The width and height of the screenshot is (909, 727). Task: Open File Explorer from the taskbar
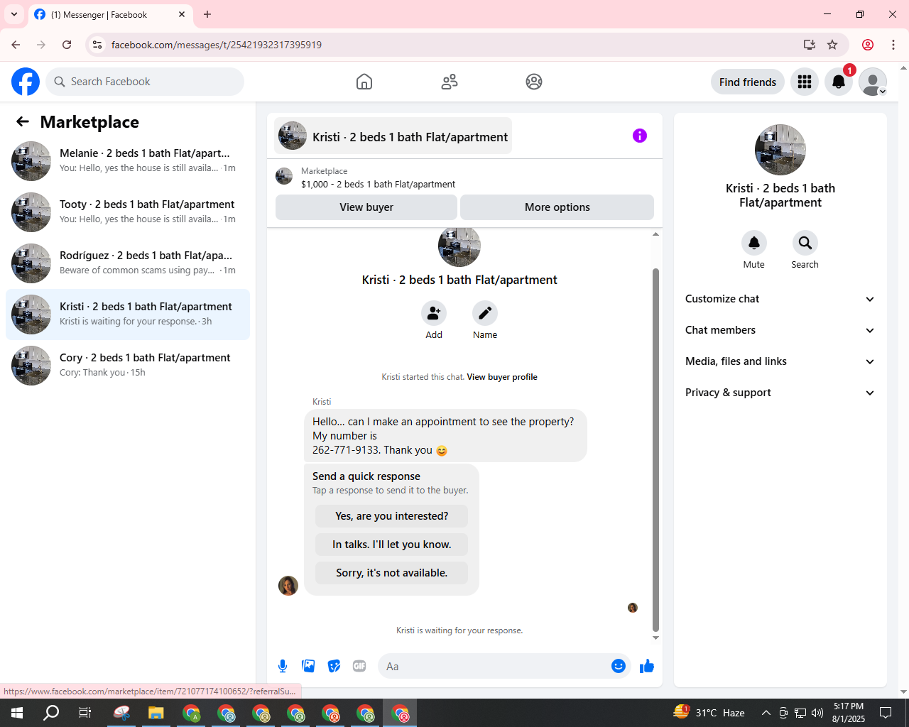coord(156,713)
